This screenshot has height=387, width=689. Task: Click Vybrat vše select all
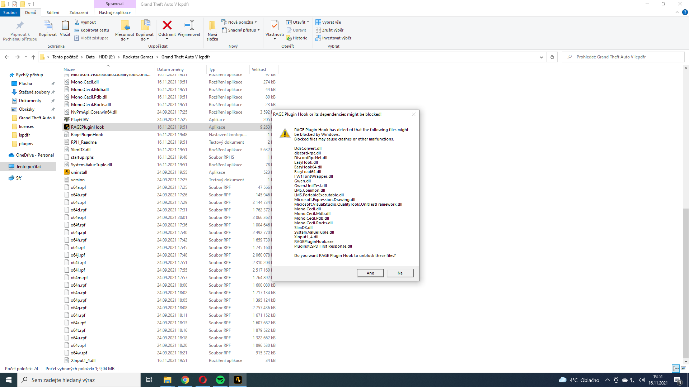(328, 22)
